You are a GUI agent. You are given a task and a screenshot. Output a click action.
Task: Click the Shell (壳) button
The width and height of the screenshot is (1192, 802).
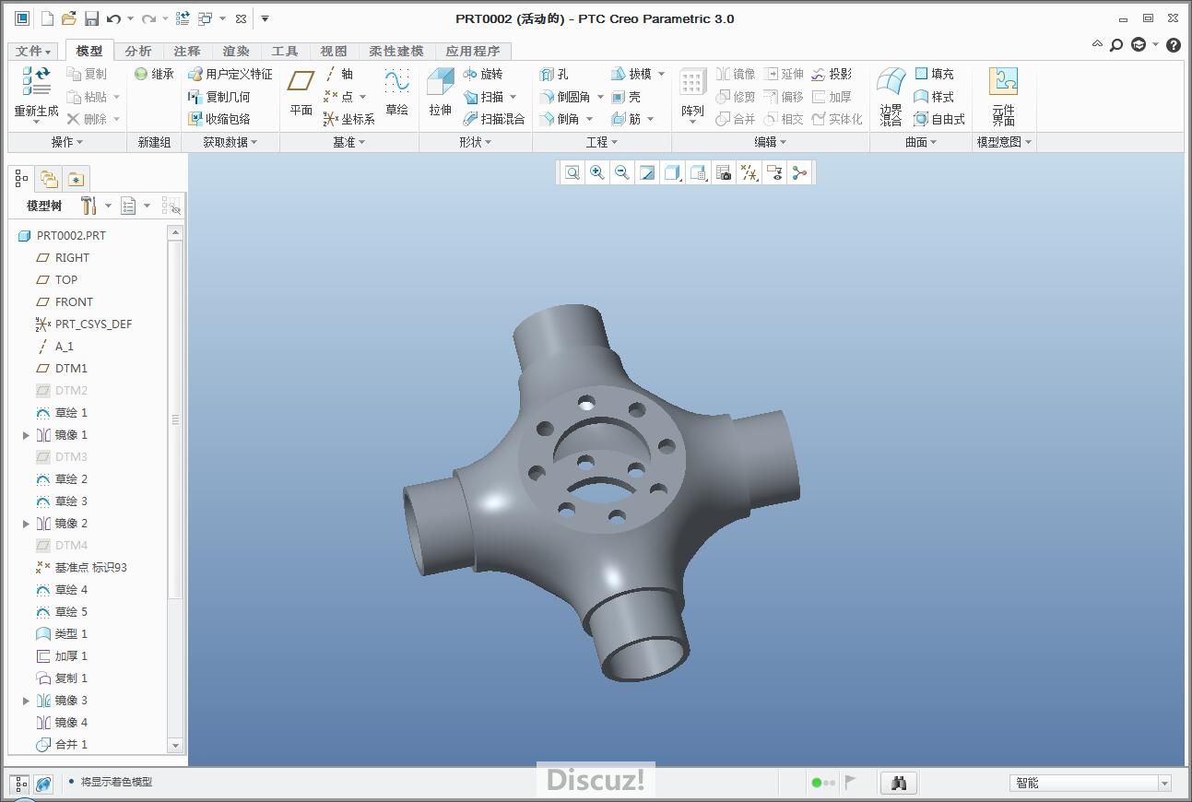point(626,97)
